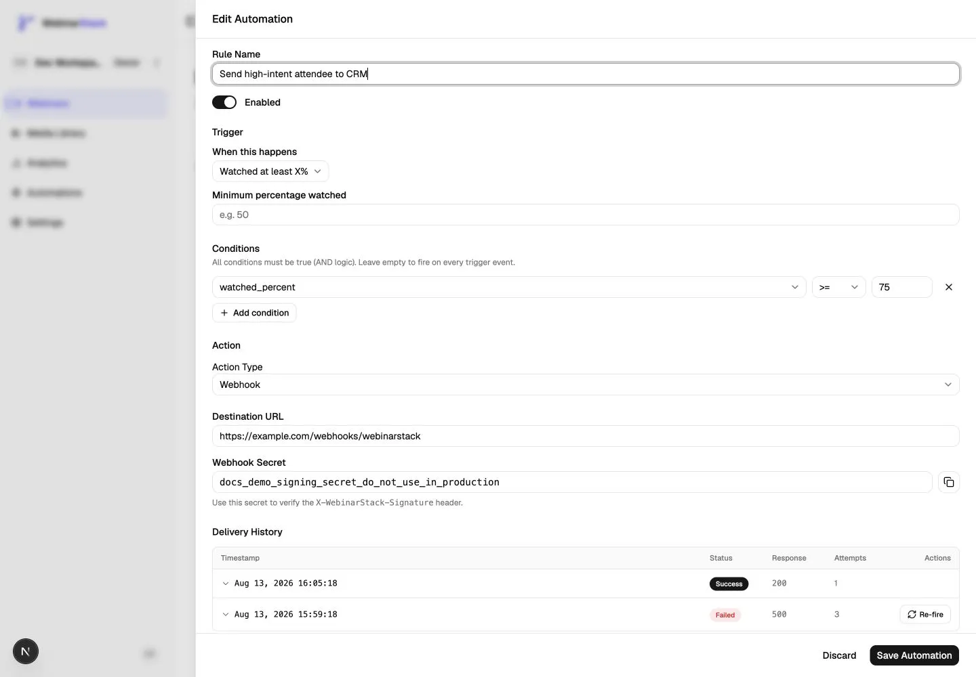Open the 'Watched at least X%' trigger dropdown
The image size is (976, 677).
270,171
